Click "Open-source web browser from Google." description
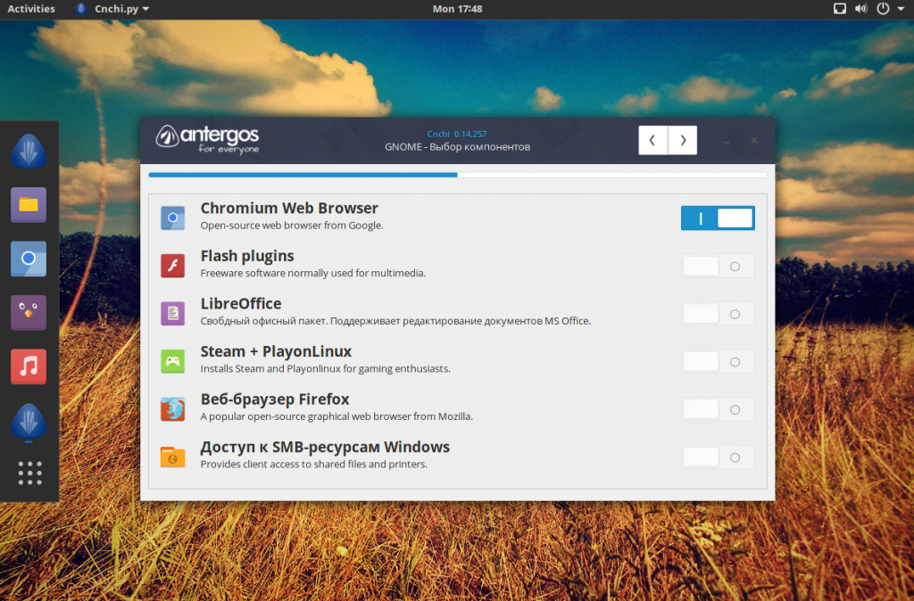Image resolution: width=914 pixels, height=601 pixels. (x=292, y=226)
